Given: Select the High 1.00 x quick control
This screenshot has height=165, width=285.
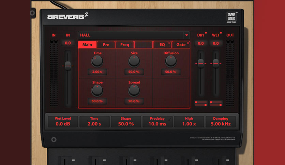Looking at the screenshot, I should click(189, 122).
